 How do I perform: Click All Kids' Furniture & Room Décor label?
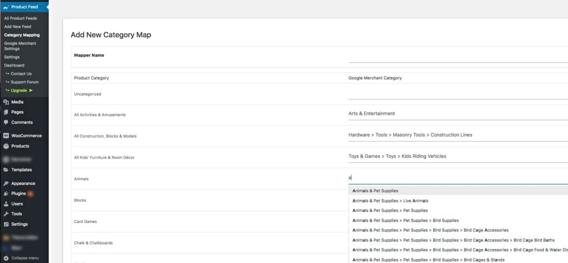(104, 158)
